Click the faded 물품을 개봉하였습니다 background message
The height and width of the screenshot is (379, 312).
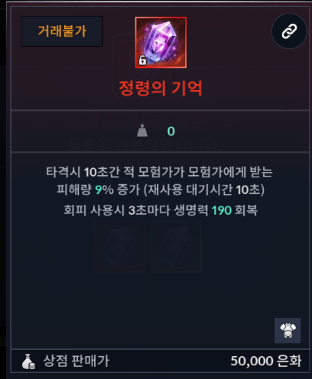(146, 144)
